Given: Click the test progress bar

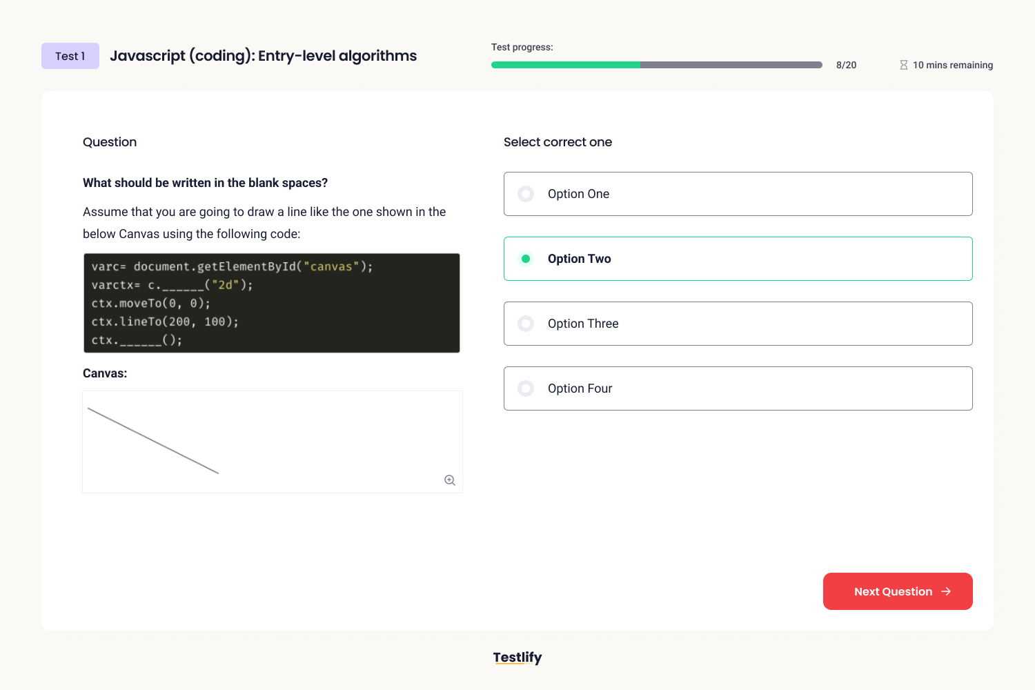Looking at the screenshot, I should (655, 64).
